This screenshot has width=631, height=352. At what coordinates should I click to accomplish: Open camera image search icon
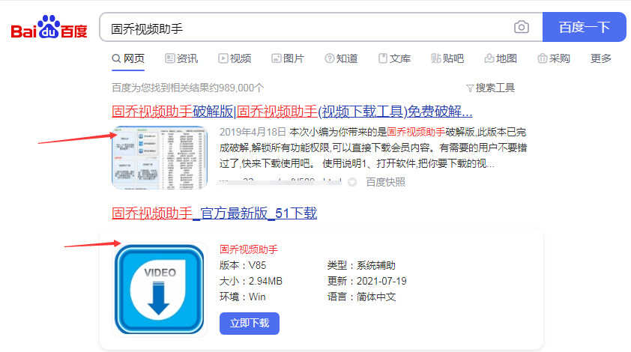[x=521, y=28]
